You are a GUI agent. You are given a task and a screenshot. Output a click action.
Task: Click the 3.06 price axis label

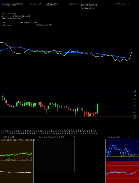(135, 99)
